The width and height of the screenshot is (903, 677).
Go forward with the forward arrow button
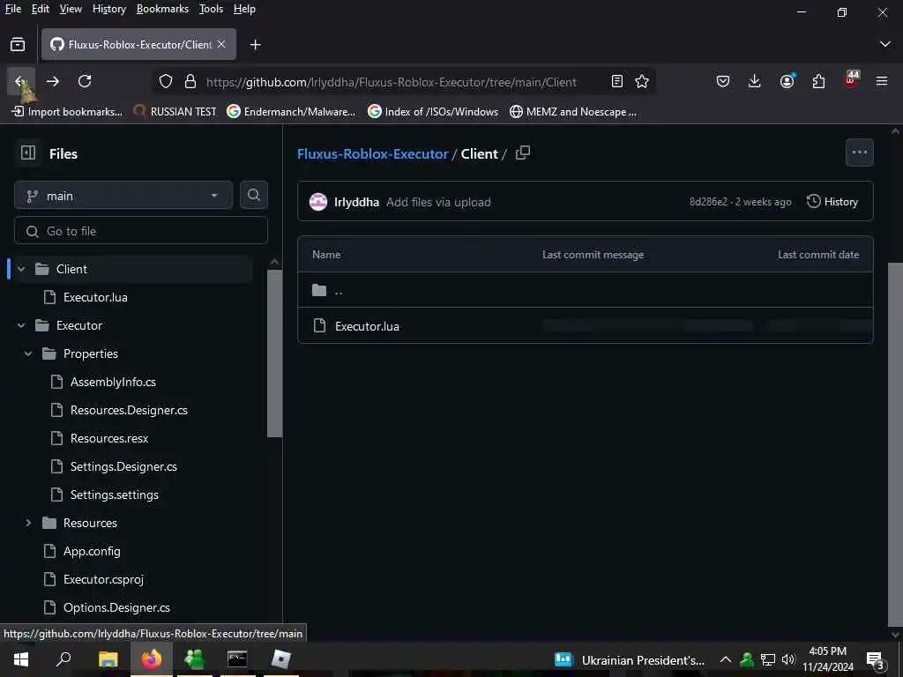click(x=53, y=81)
